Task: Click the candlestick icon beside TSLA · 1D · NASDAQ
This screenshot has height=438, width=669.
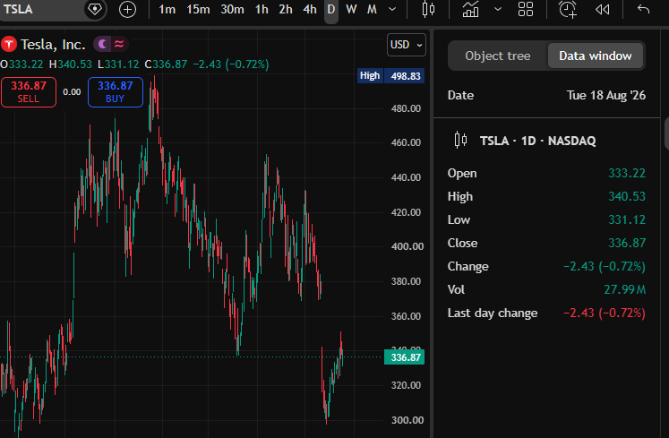Action: pyautogui.click(x=461, y=140)
